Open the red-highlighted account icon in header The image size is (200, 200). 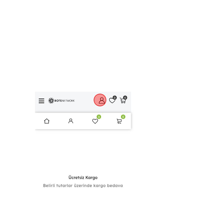[x=100, y=100]
